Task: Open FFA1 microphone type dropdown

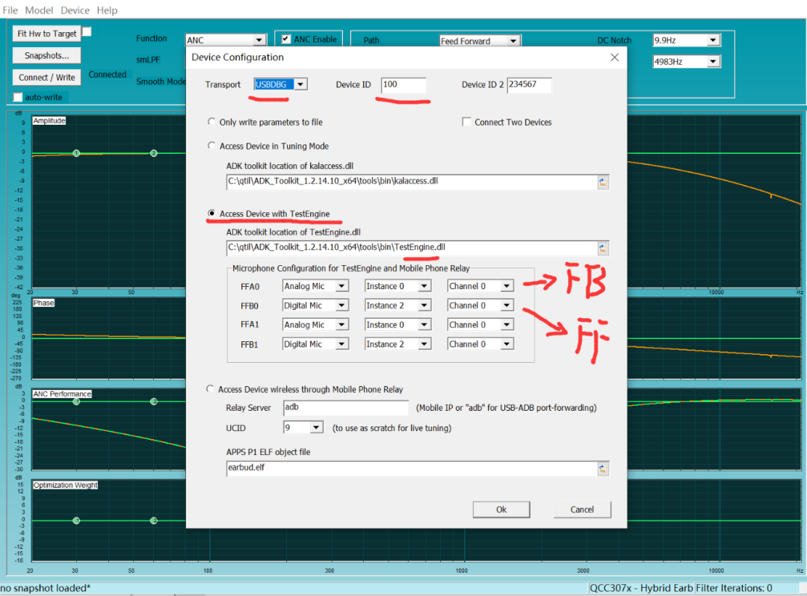Action: tap(341, 324)
